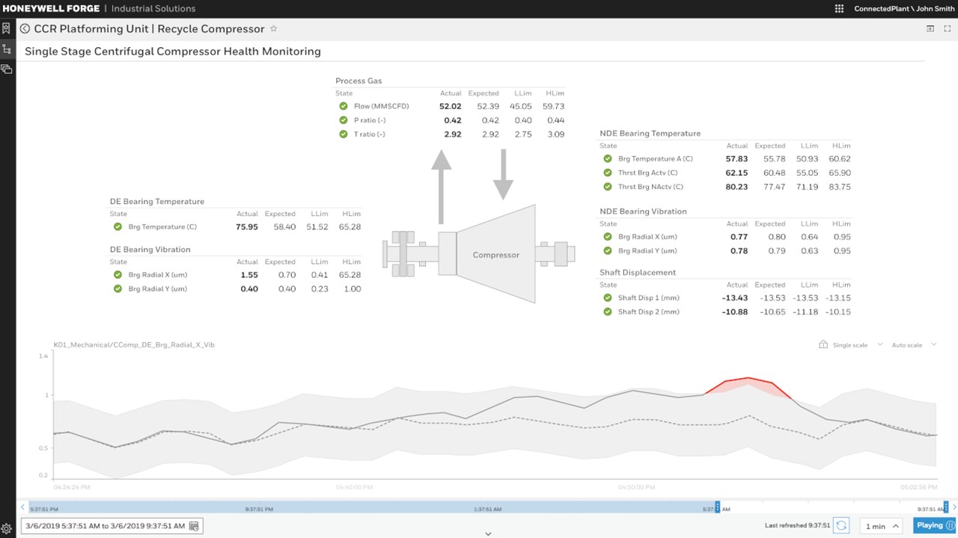Image resolution: width=958 pixels, height=538 pixels.
Task: Click the date range input field
Action: (111, 526)
